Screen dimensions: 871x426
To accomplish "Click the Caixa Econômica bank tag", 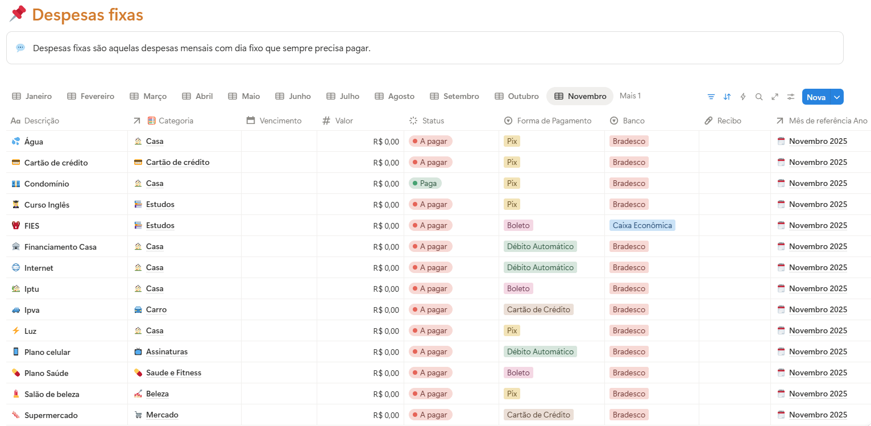I will [x=642, y=225].
